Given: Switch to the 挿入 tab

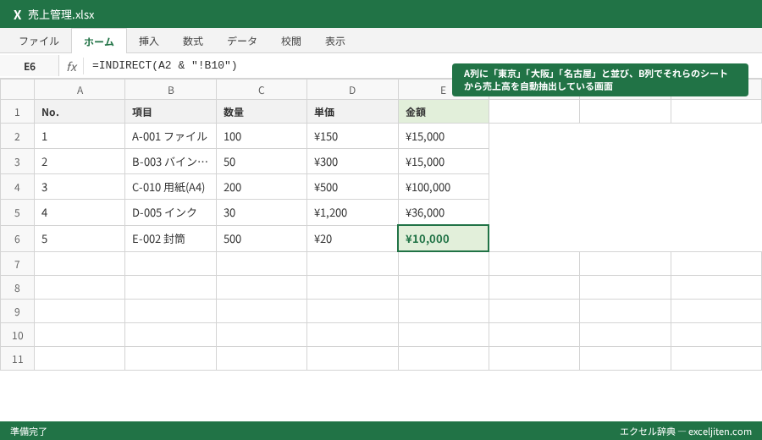Looking at the screenshot, I should click(149, 41).
